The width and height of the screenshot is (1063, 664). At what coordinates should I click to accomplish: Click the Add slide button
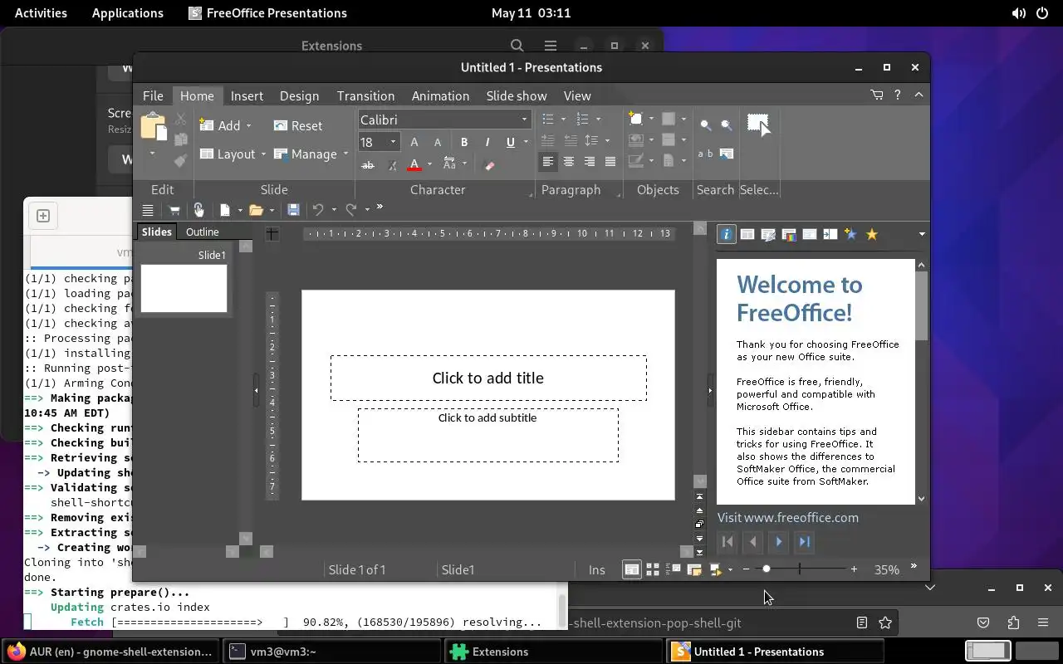tap(220, 125)
